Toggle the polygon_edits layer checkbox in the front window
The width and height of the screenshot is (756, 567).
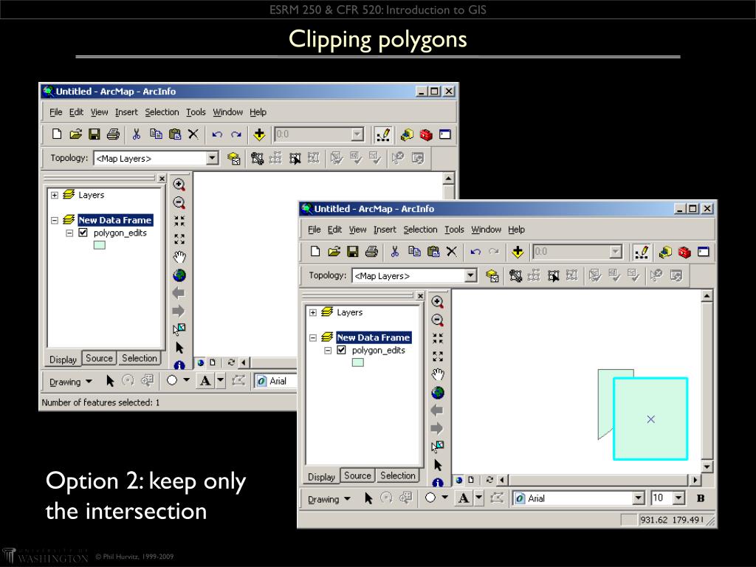(x=341, y=350)
